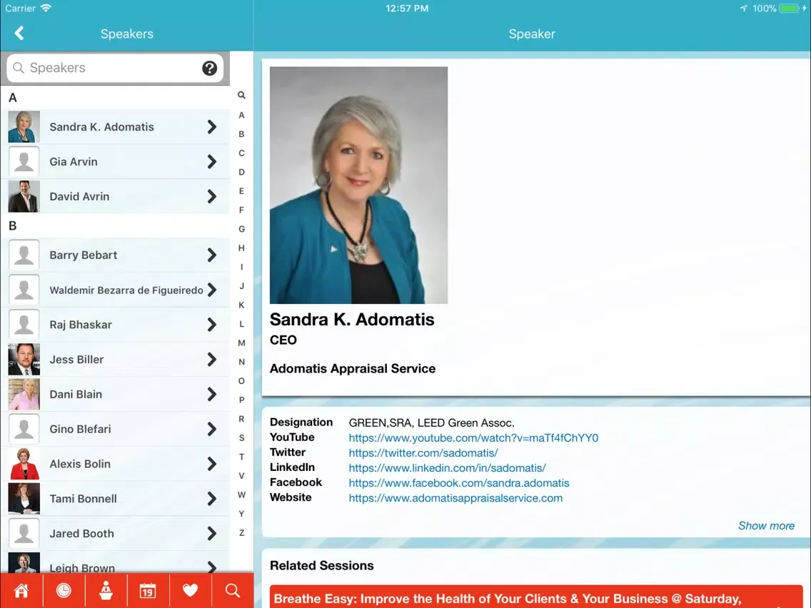Tap Gia Arvin's placeholder avatar
The width and height of the screenshot is (811, 608).
24,162
